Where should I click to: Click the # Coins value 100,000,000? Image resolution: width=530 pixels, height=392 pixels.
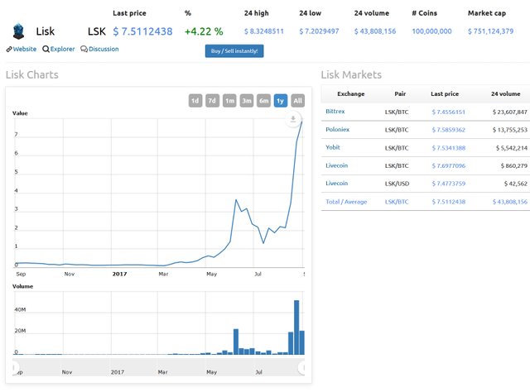pyautogui.click(x=431, y=31)
